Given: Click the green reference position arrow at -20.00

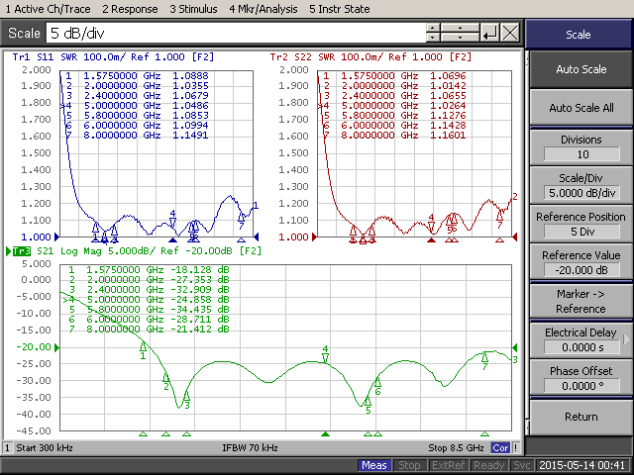Looking at the screenshot, I should [x=57, y=347].
